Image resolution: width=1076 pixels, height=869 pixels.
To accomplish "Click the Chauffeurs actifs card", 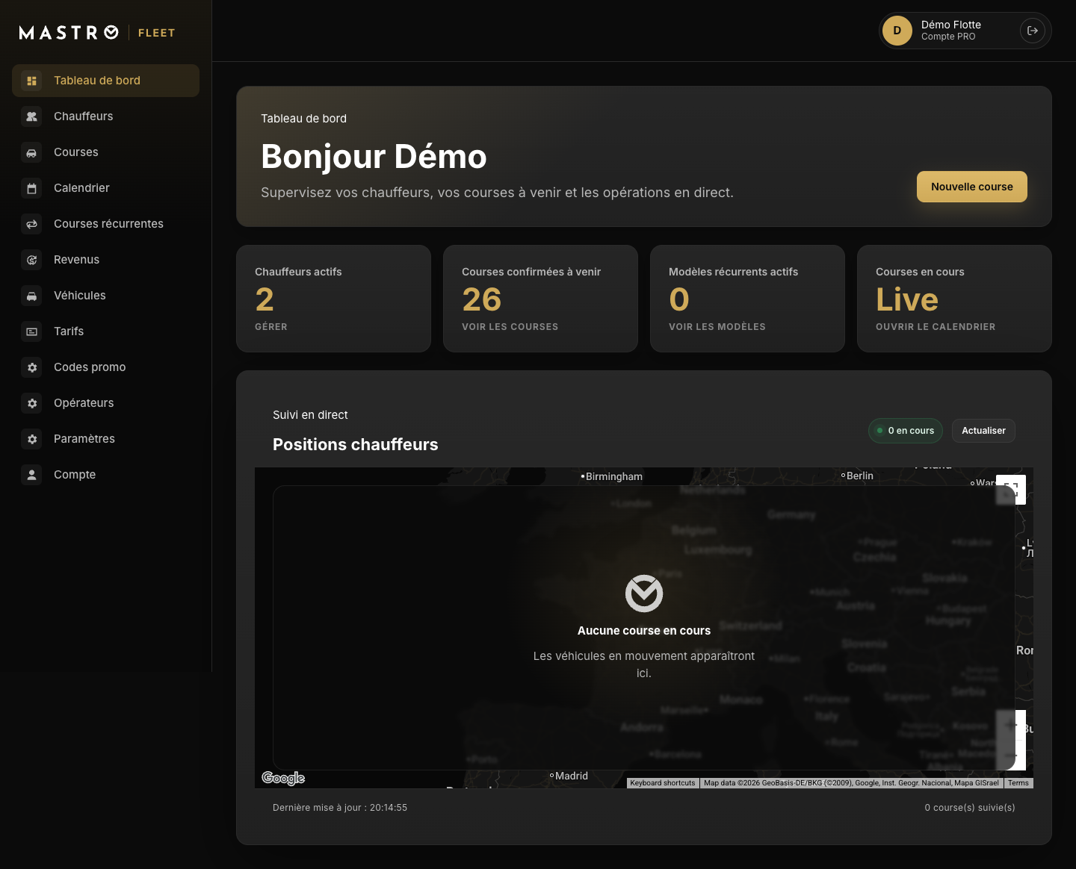I will click(333, 299).
